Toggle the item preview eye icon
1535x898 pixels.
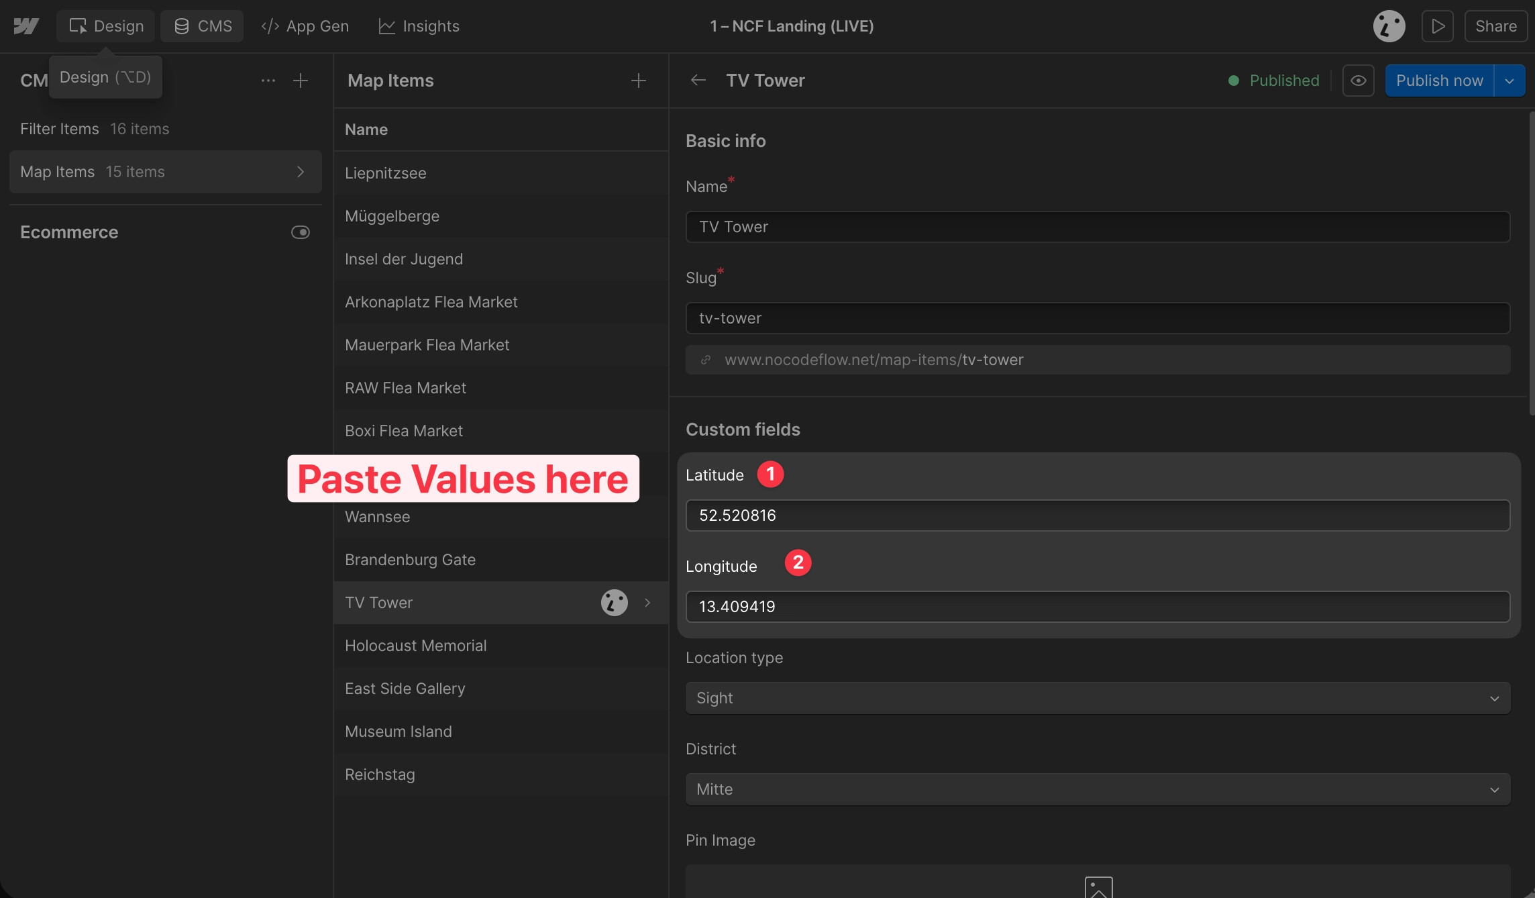click(1359, 81)
